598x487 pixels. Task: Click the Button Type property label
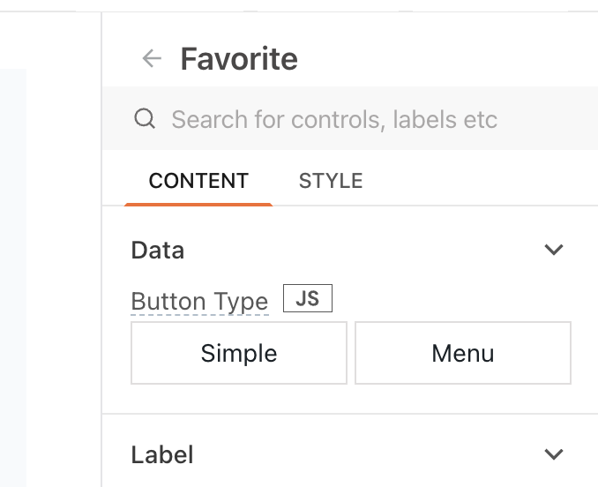(x=199, y=302)
